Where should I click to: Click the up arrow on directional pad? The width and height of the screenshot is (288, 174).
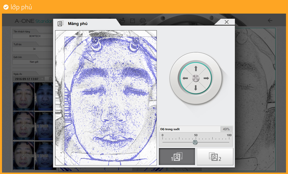point(196,68)
